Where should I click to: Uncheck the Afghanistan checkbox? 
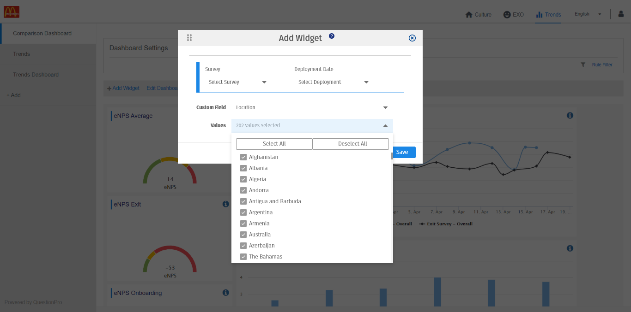[x=243, y=157]
